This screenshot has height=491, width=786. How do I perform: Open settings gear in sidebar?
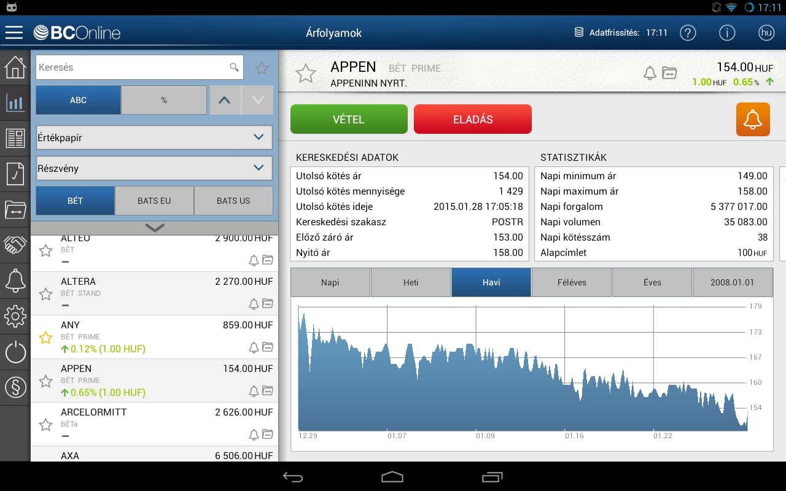[x=15, y=316]
